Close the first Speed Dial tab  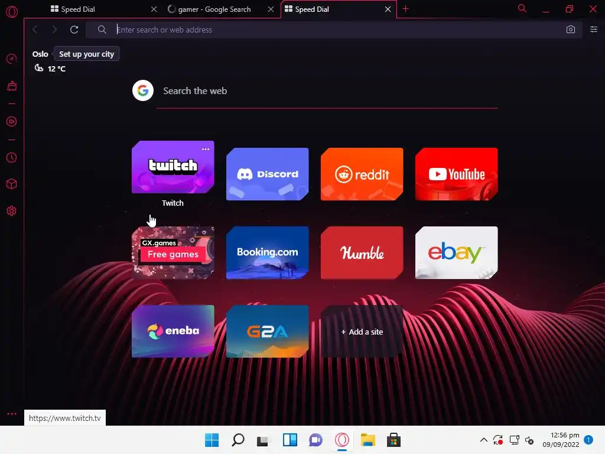pyautogui.click(x=154, y=9)
